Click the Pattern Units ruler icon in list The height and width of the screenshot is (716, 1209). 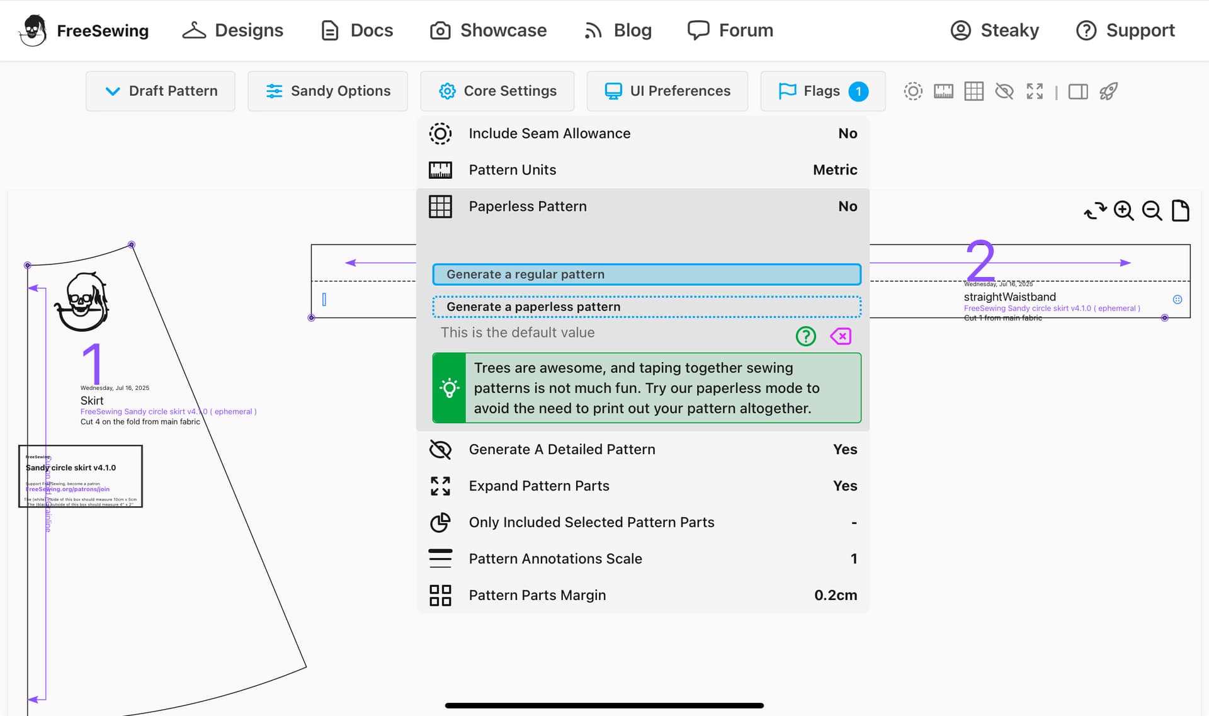click(x=440, y=170)
